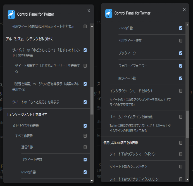Toggle 総ツイート数 checkbox

[x=181, y=78]
